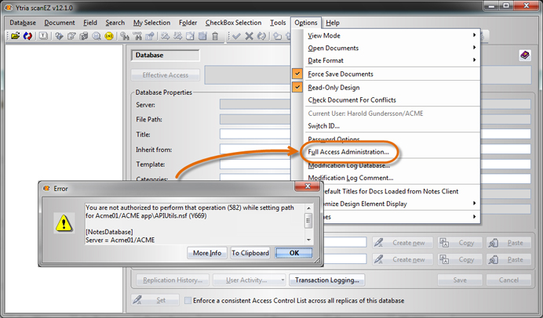Open the Folder menu
The width and height of the screenshot is (543, 318).
pos(188,23)
